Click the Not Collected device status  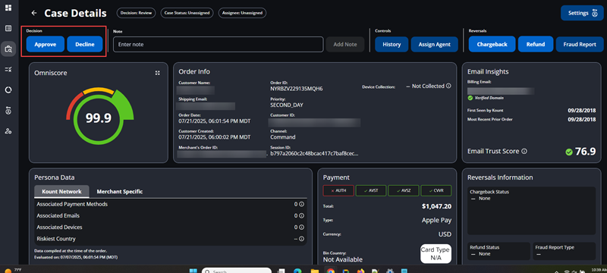click(428, 86)
